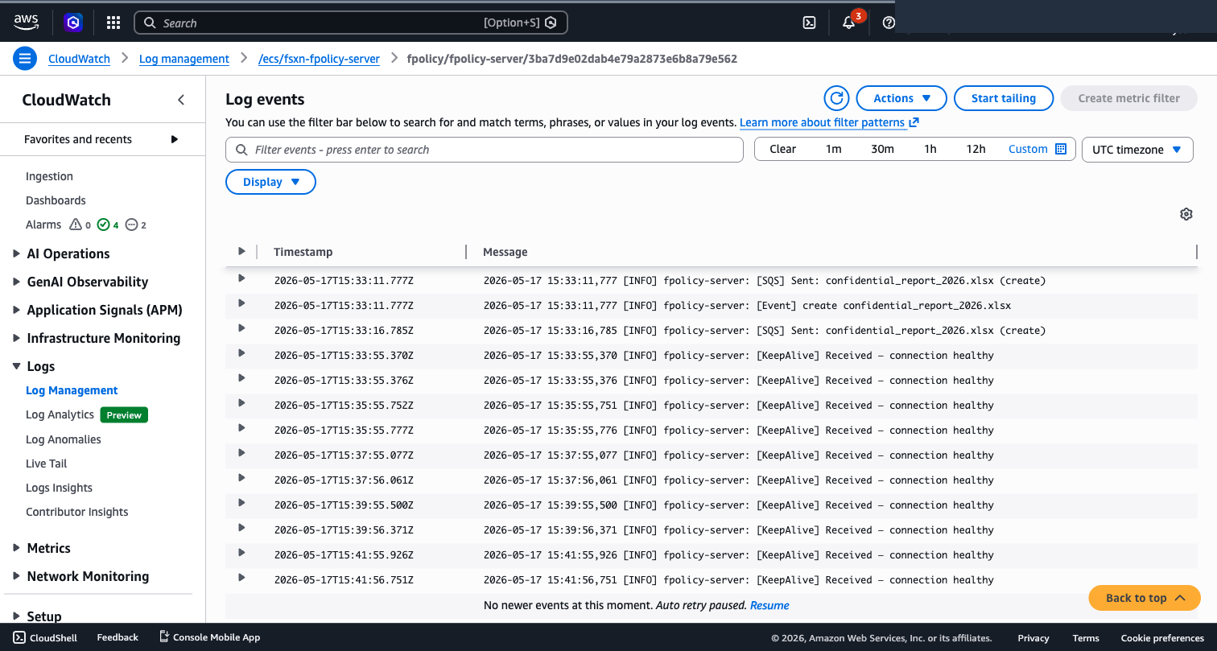Click the Console Mobile App icon
This screenshot has height=651, width=1217.
tap(164, 637)
